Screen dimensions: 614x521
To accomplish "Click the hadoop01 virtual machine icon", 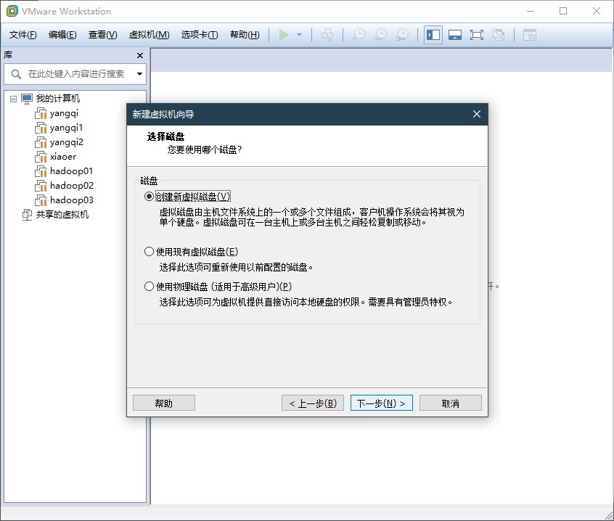I will pyautogui.click(x=41, y=171).
